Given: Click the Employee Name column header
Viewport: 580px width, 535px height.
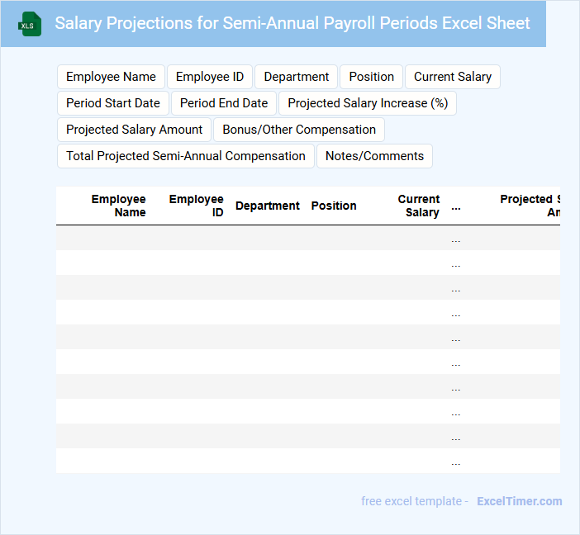Looking at the screenshot, I should pyautogui.click(x=118, y=206).
